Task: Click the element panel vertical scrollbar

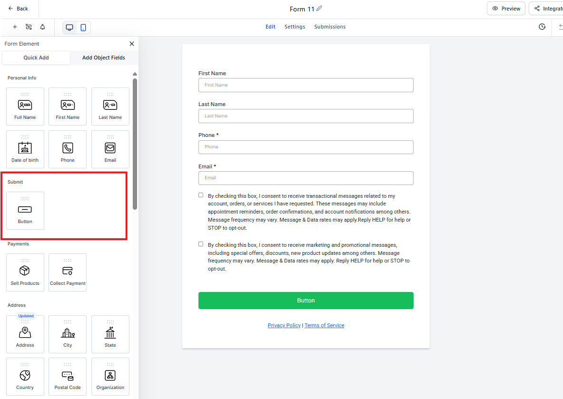Action: (x=135, y=143)
